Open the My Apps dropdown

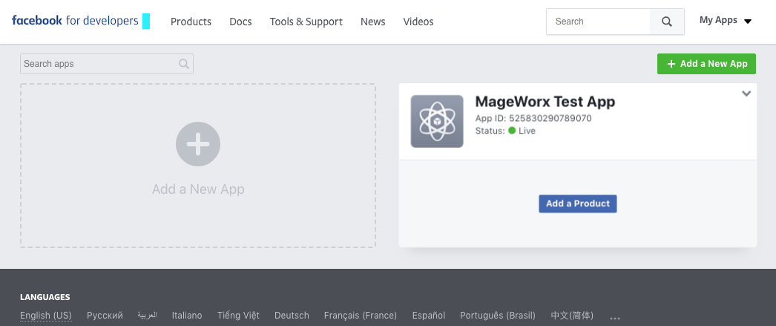tap(726, 20)
